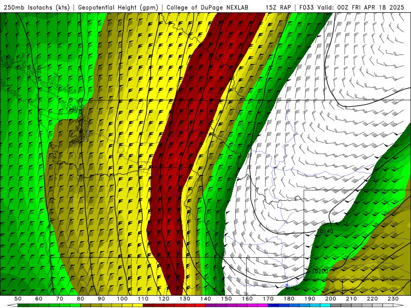
Task: Click the 'F033' forecast hour text
Action: click(306, 8)
